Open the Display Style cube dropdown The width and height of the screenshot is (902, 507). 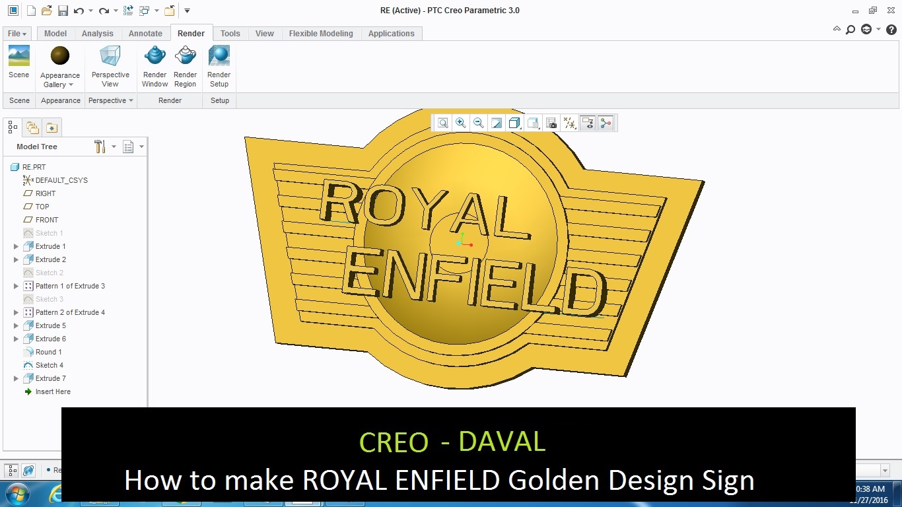tap(515, 123)
